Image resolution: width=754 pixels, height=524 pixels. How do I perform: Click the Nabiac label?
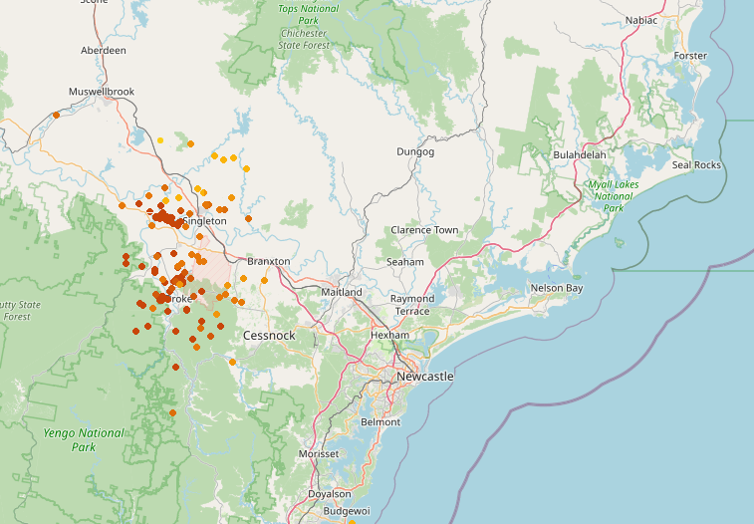(x=641, y=20)
